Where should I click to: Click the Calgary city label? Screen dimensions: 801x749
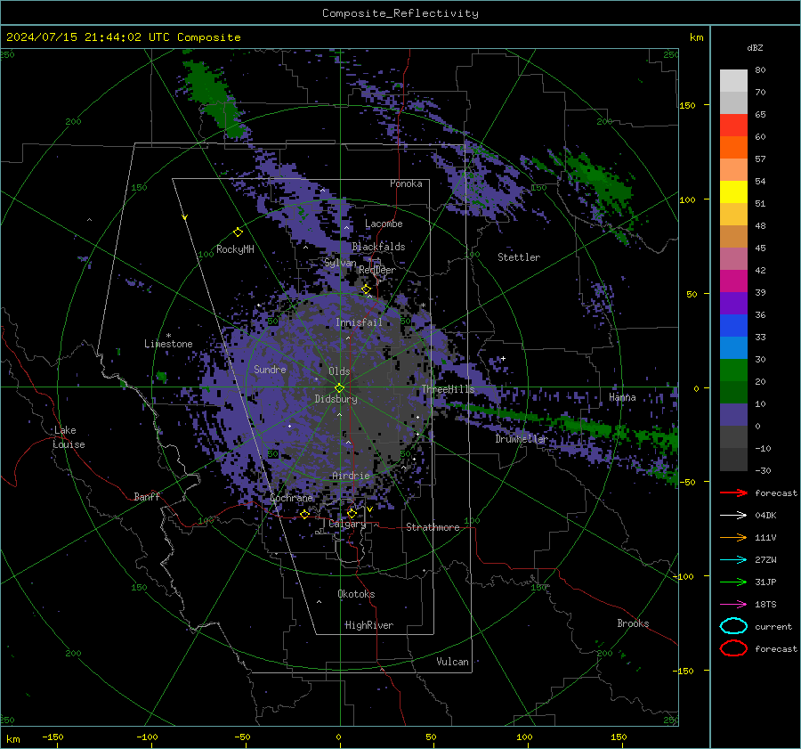347,524
